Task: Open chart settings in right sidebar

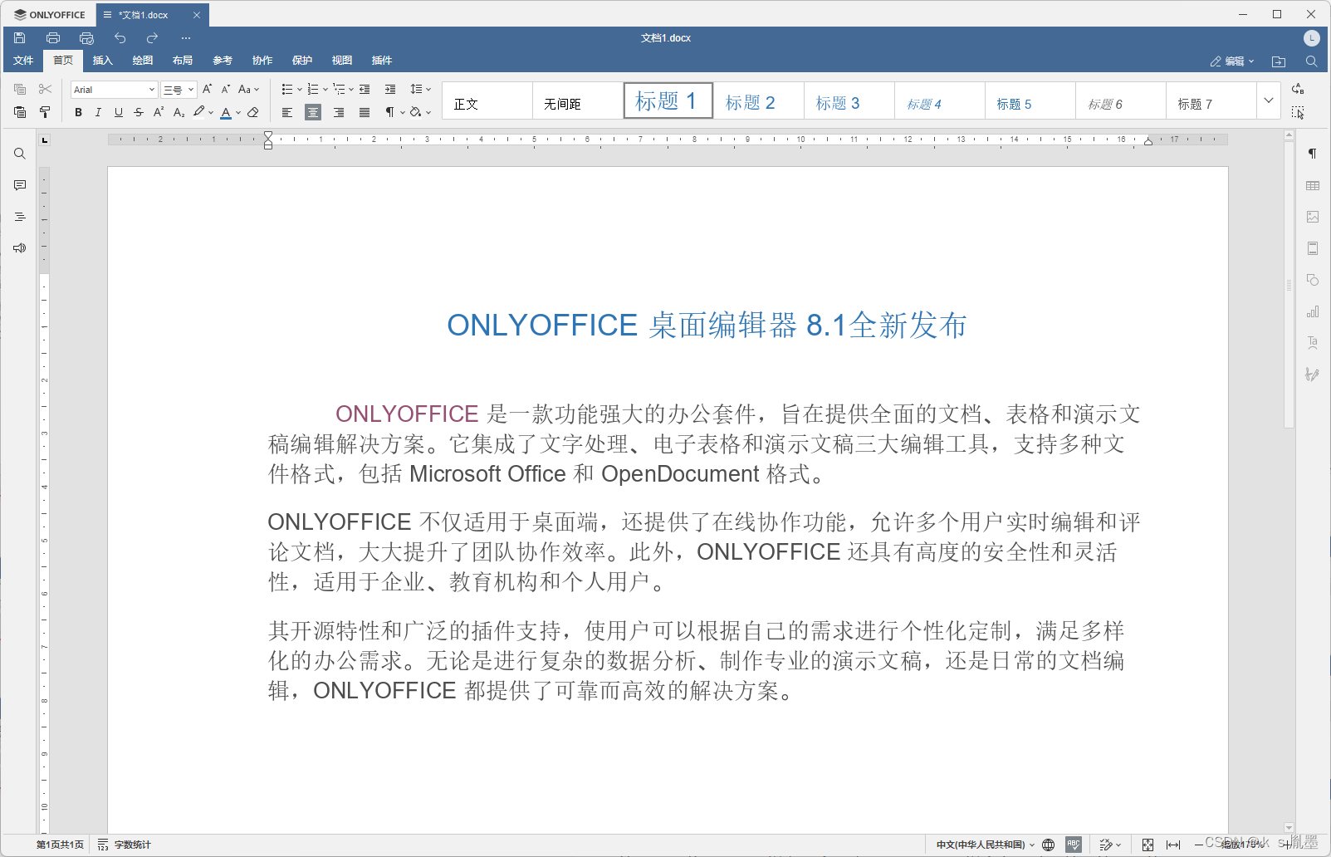Action: click(x=1313, y=311)
